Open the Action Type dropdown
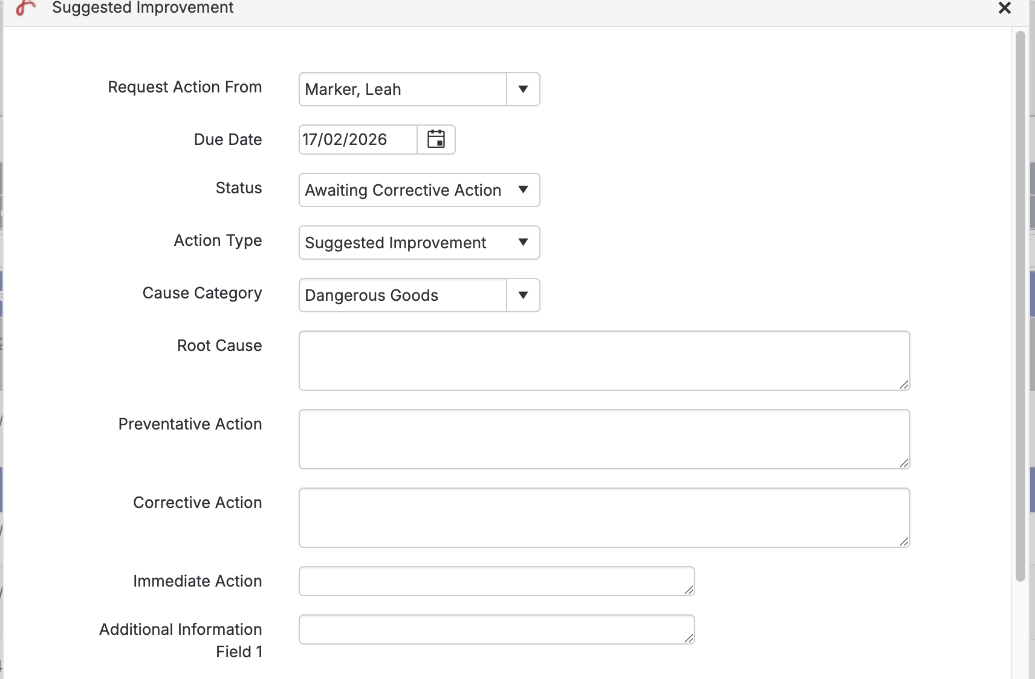Viewport: 1035px width, 679px height. [x=419, y=243]
